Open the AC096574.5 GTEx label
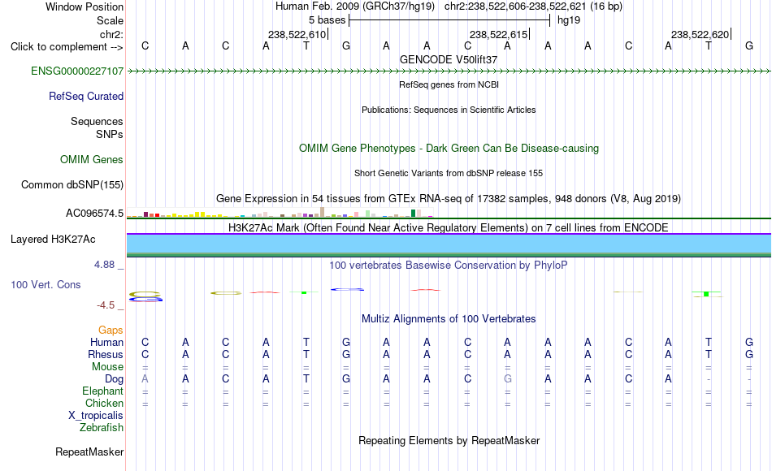This screenshot has width=772, height=471. click(x=94, y=213)
